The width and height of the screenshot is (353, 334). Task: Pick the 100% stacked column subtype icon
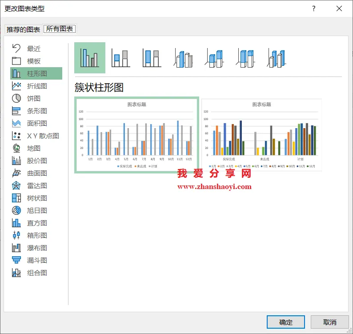(x=152, y=58)
